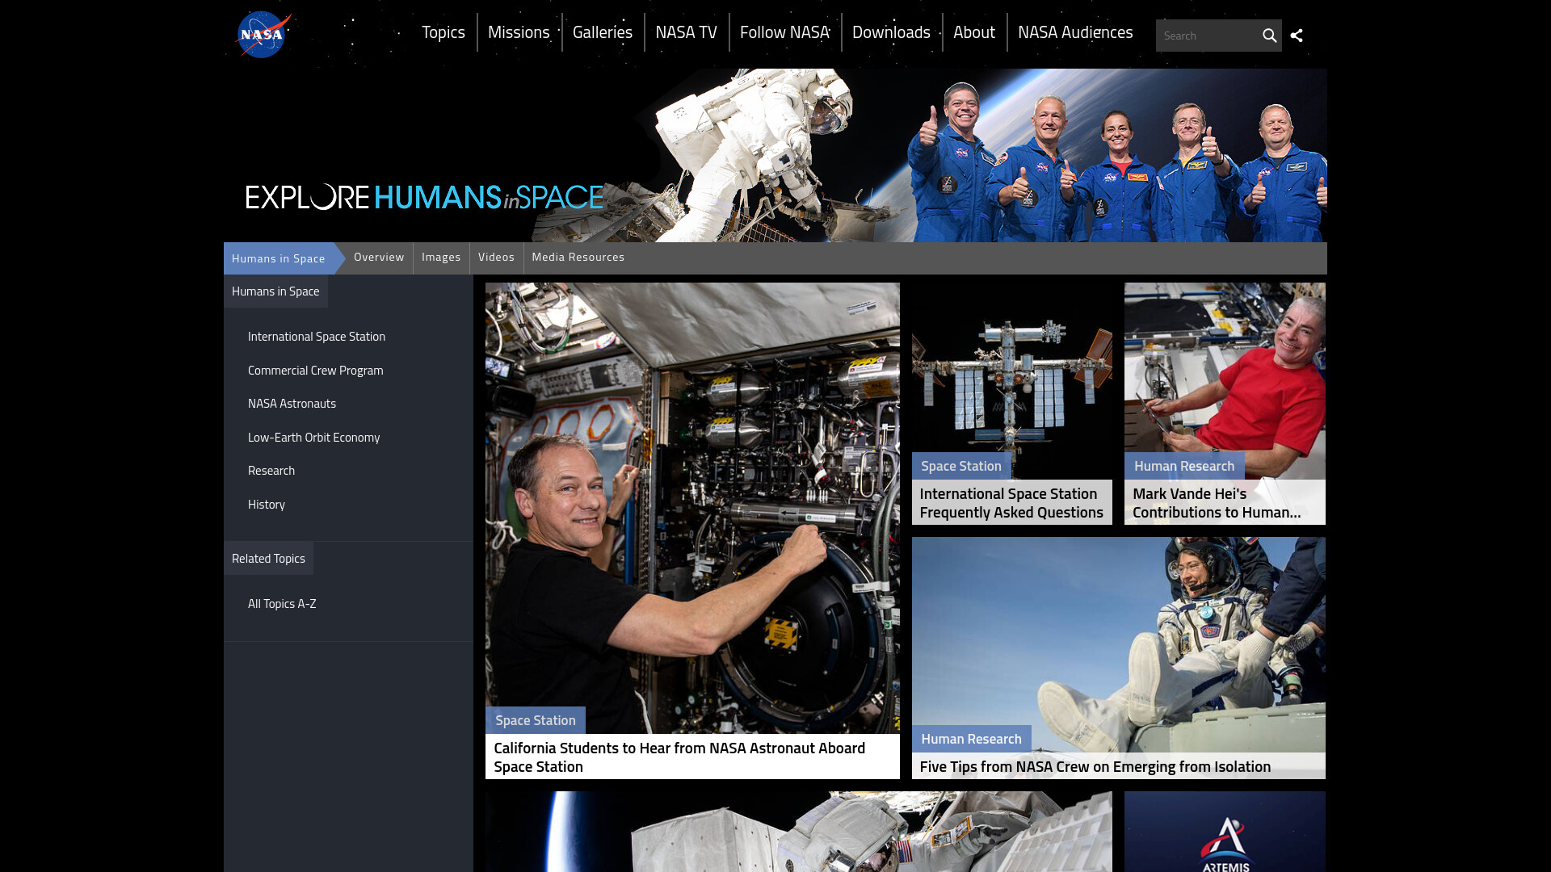The width and height of the screenshot is (1551, 872).
Task: Click Space Station tag on FAQ card
Action: click(x=961, y=466)
